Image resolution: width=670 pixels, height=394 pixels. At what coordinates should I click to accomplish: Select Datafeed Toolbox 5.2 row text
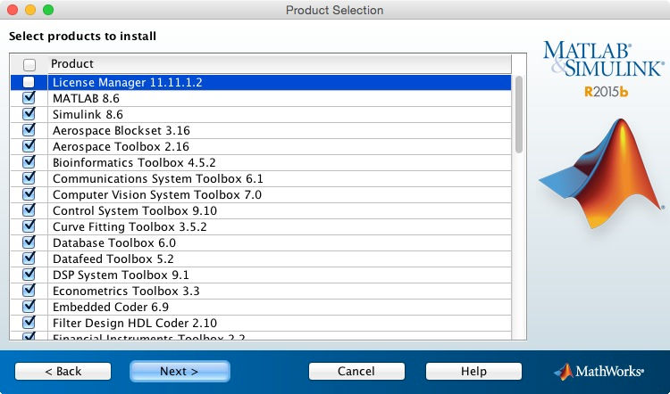tap(113, 259)
